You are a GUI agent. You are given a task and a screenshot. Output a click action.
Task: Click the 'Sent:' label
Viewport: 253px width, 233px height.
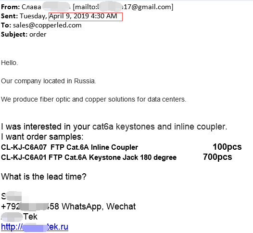point(9,16)
